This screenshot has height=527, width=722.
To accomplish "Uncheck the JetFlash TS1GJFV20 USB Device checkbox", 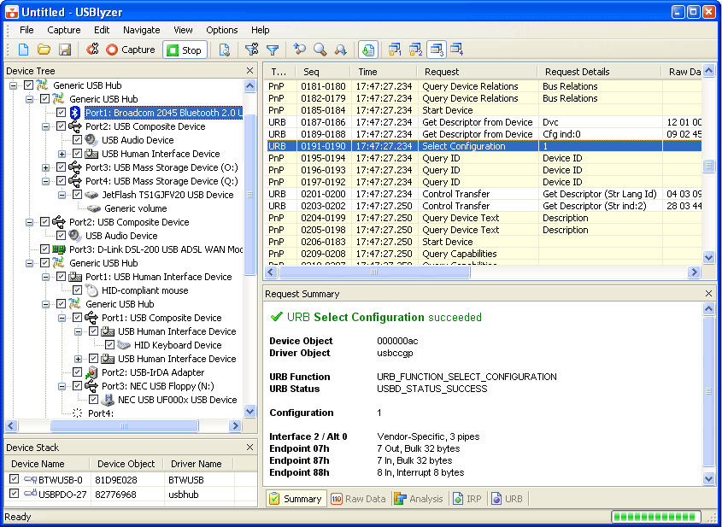I will pyautogui.click(x=78, y=195).
